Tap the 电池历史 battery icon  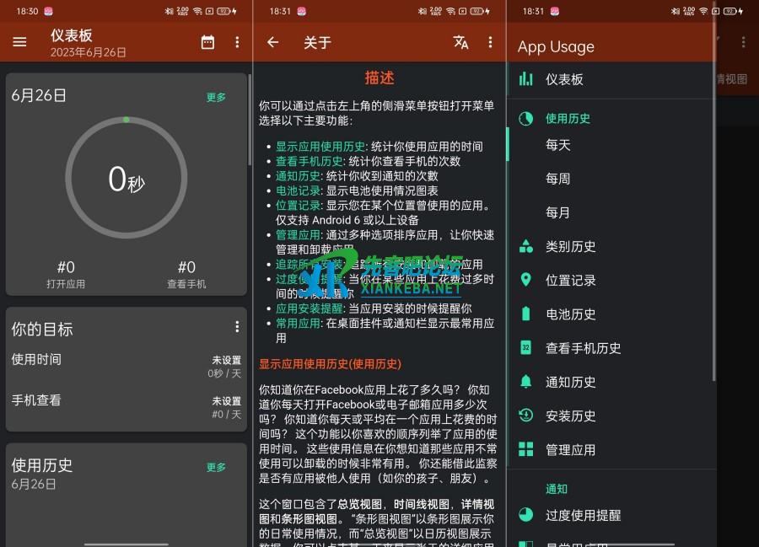click(x=526, y=314)
